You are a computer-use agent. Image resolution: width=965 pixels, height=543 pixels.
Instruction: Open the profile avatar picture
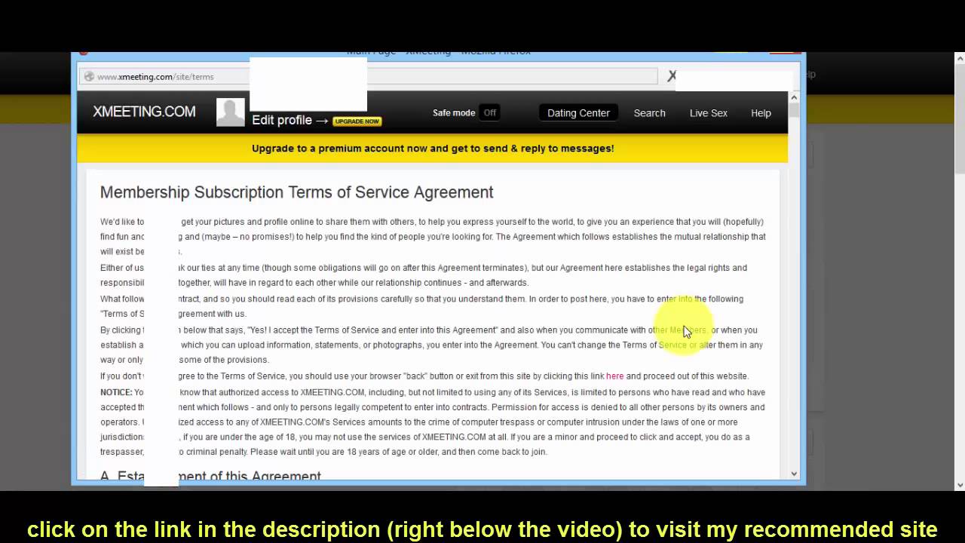(x=231, y=112)
